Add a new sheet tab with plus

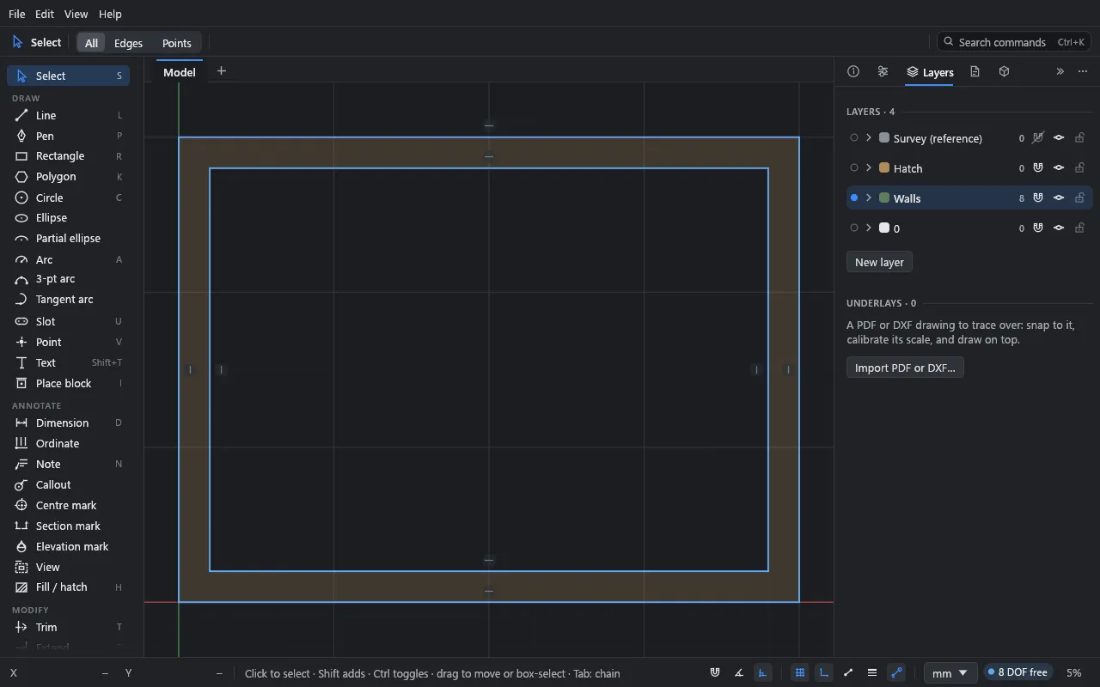click(x=221, y=71)
